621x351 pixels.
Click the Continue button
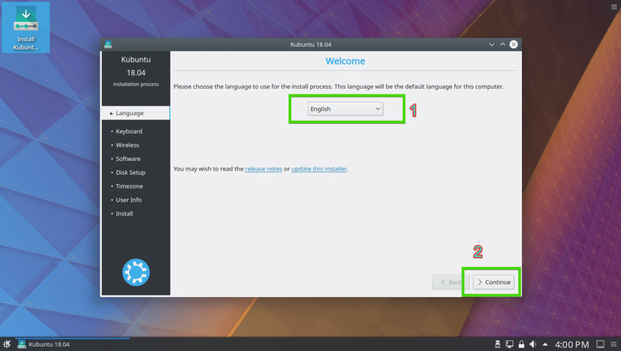pos(494,282)
